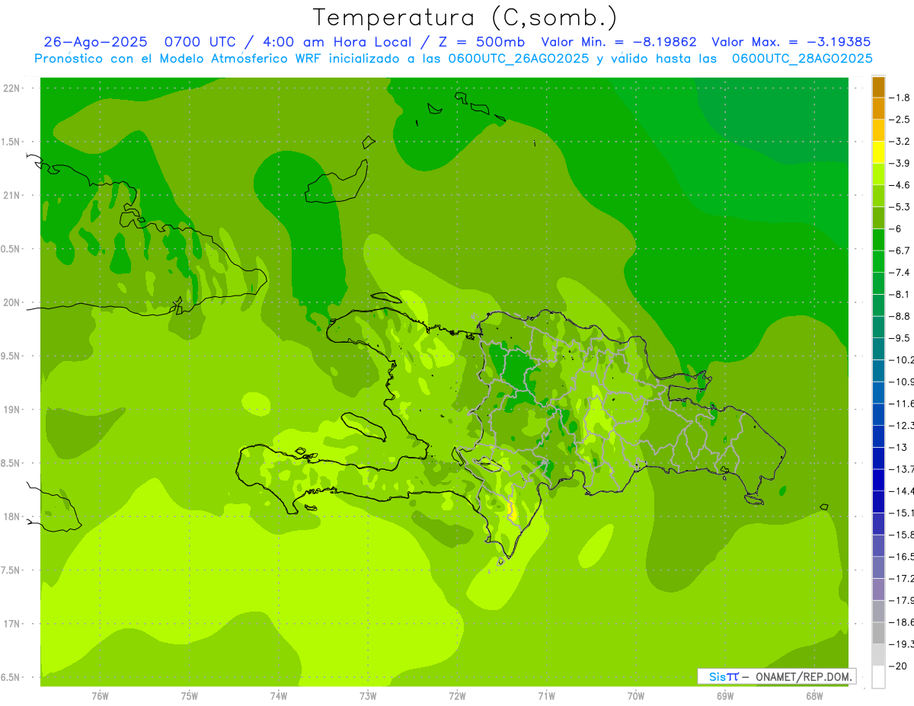This screenshot has width=914, height=706.
Task: Click the '70W' longitude label
Action: click(x=635, y=695)
